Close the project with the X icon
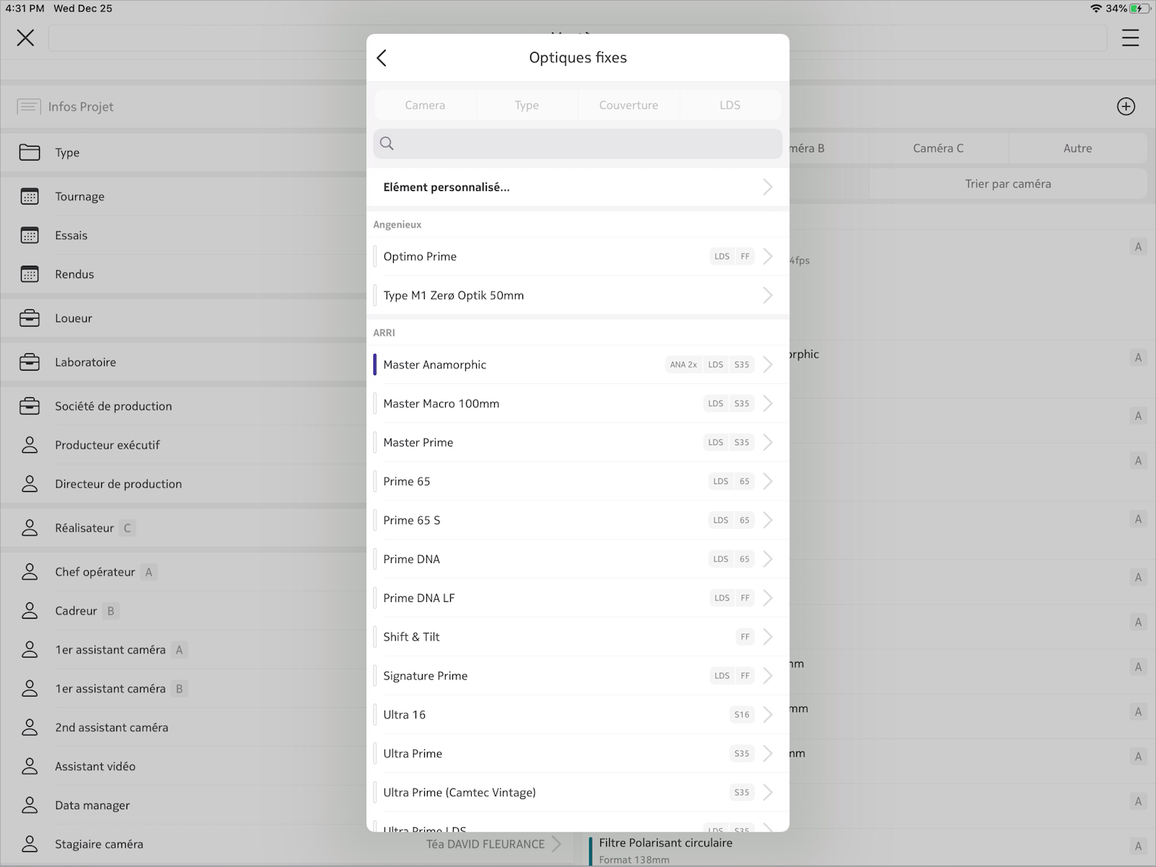Screen dimensions: 1156x867 [25, 38]
